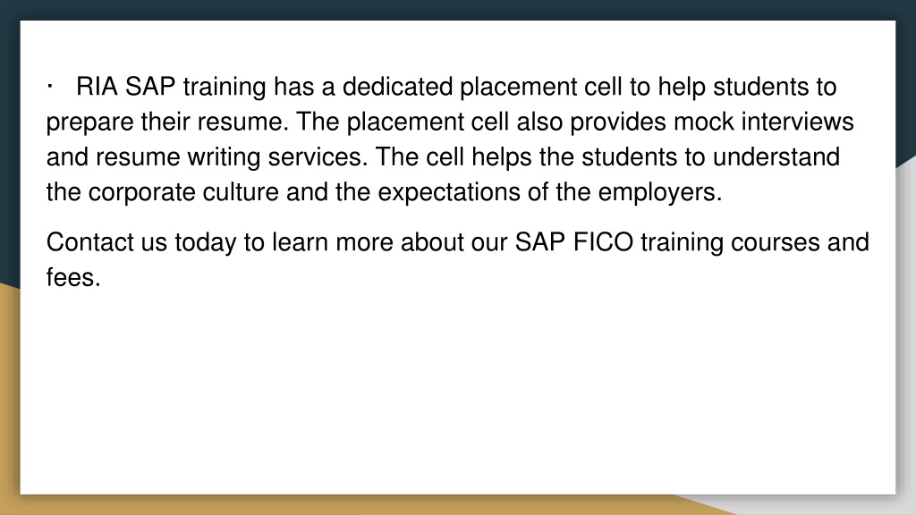Click the words 'mock interviews'

tap(764, 122)
